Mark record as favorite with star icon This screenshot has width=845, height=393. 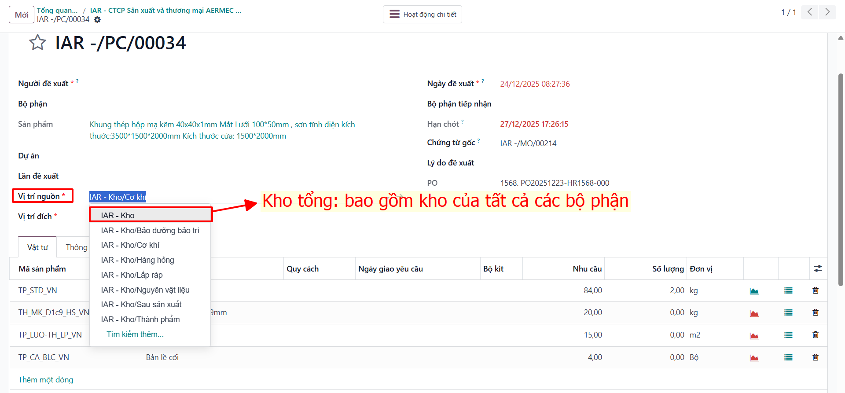[x=37, y=43]
